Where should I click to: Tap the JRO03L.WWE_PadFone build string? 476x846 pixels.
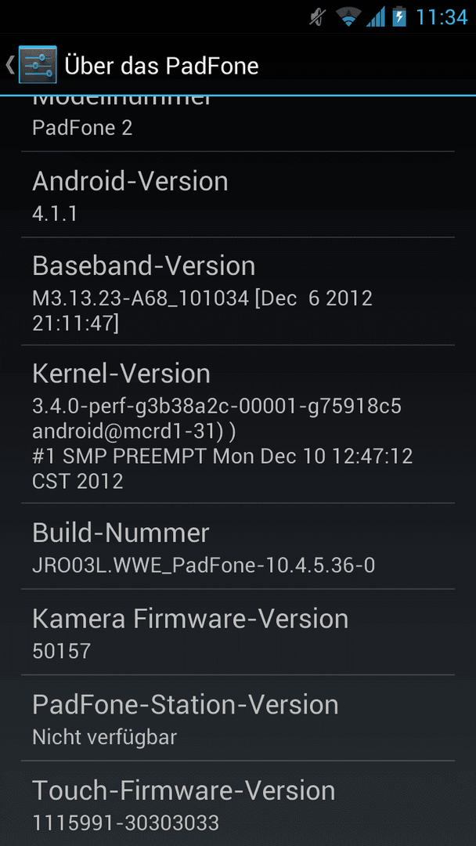(x=204, y=566)
